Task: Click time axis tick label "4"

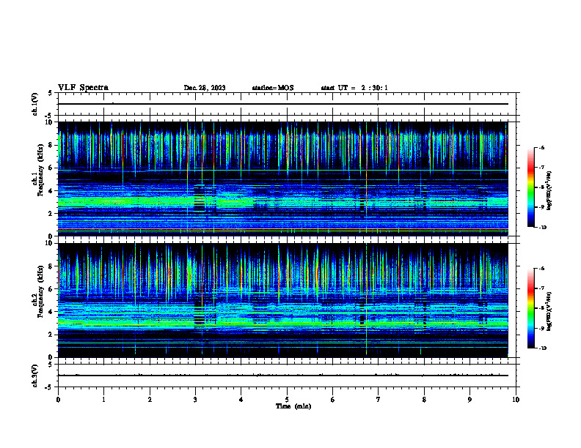Action: (x=241, y=400)
